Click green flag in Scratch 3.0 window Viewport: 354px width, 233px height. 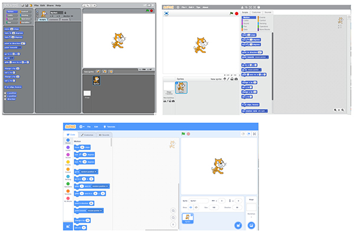[183, 134]
